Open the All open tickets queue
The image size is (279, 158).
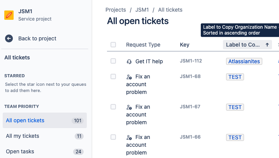pos(25,120)
